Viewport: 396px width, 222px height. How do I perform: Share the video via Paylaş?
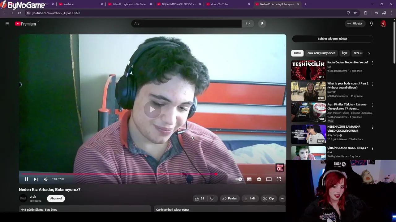[x=230, y=199]
